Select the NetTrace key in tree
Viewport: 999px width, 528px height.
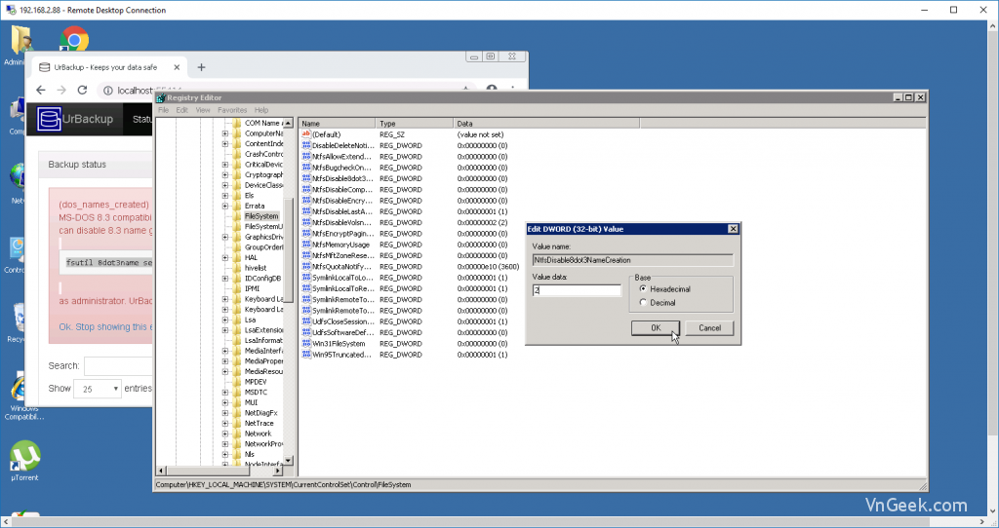(x=260, y=424)
